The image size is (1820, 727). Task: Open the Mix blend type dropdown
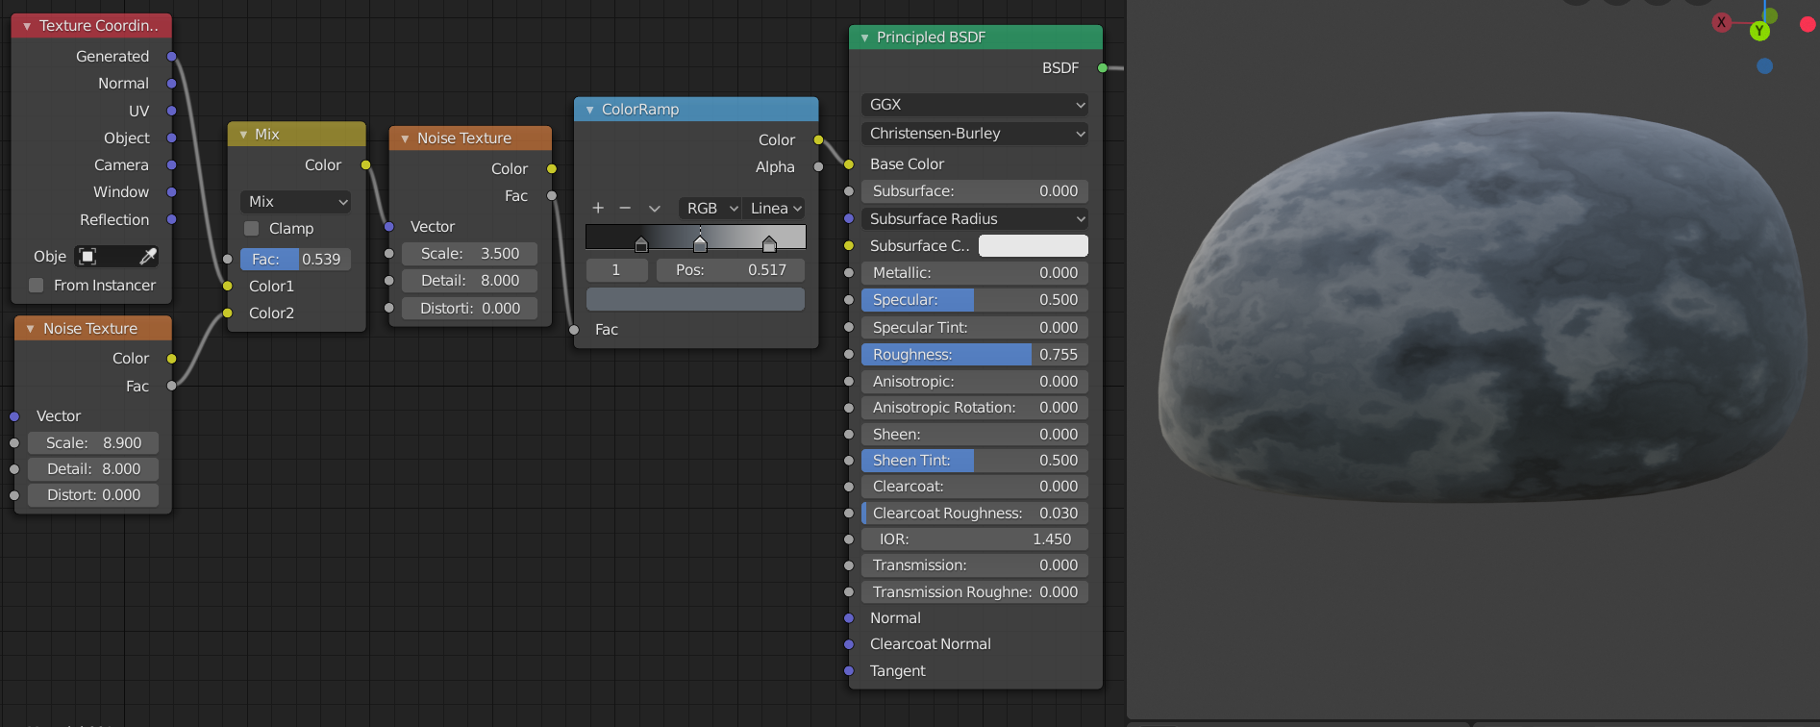(295, 202)
